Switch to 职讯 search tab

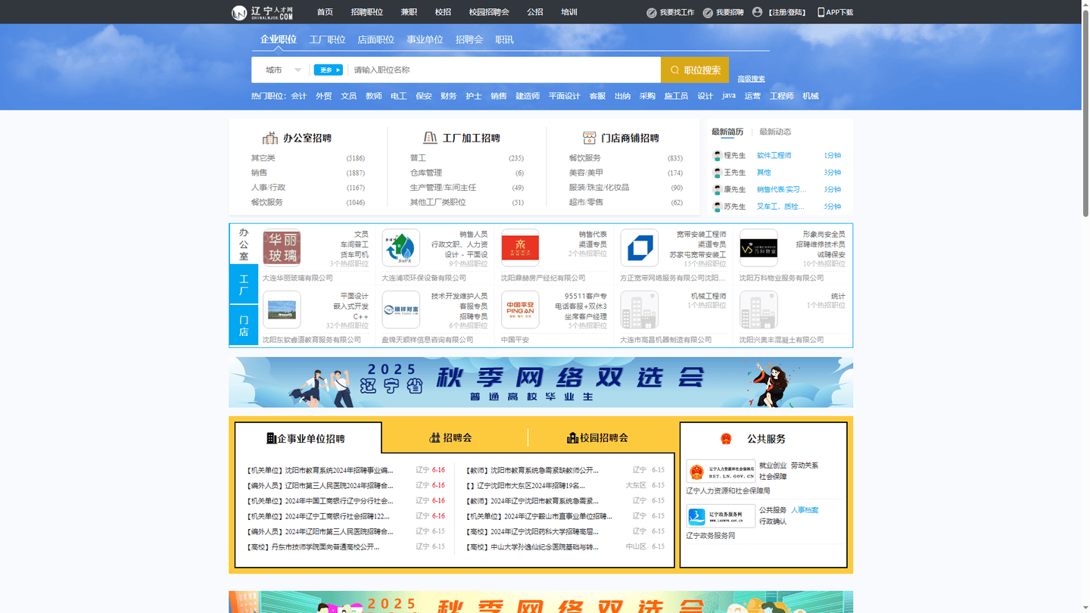504,39
